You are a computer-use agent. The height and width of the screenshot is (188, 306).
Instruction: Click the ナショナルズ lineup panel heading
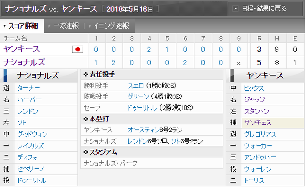[x=38, y=75]
